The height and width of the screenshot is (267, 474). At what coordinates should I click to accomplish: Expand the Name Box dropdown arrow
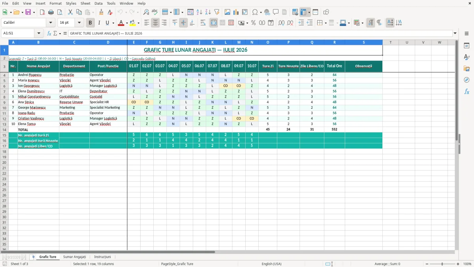39,33
